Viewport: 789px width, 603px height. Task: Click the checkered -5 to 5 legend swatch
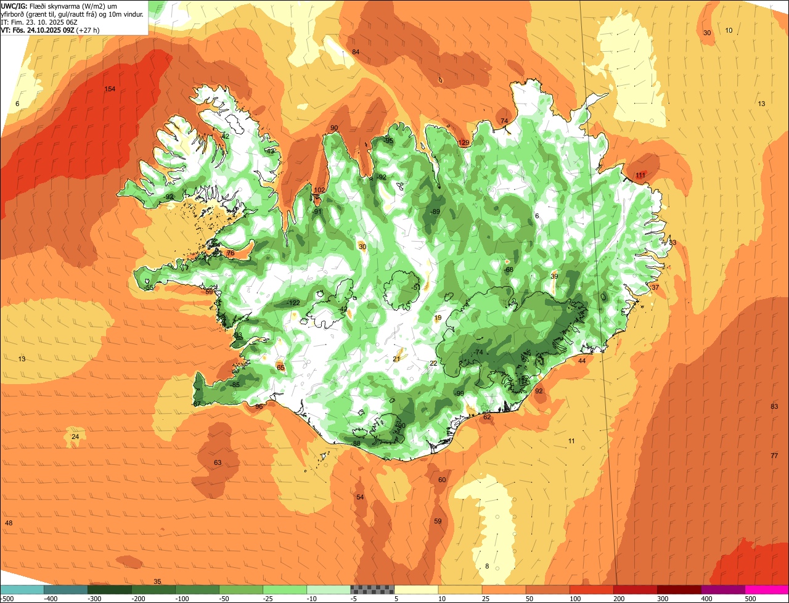372,589
